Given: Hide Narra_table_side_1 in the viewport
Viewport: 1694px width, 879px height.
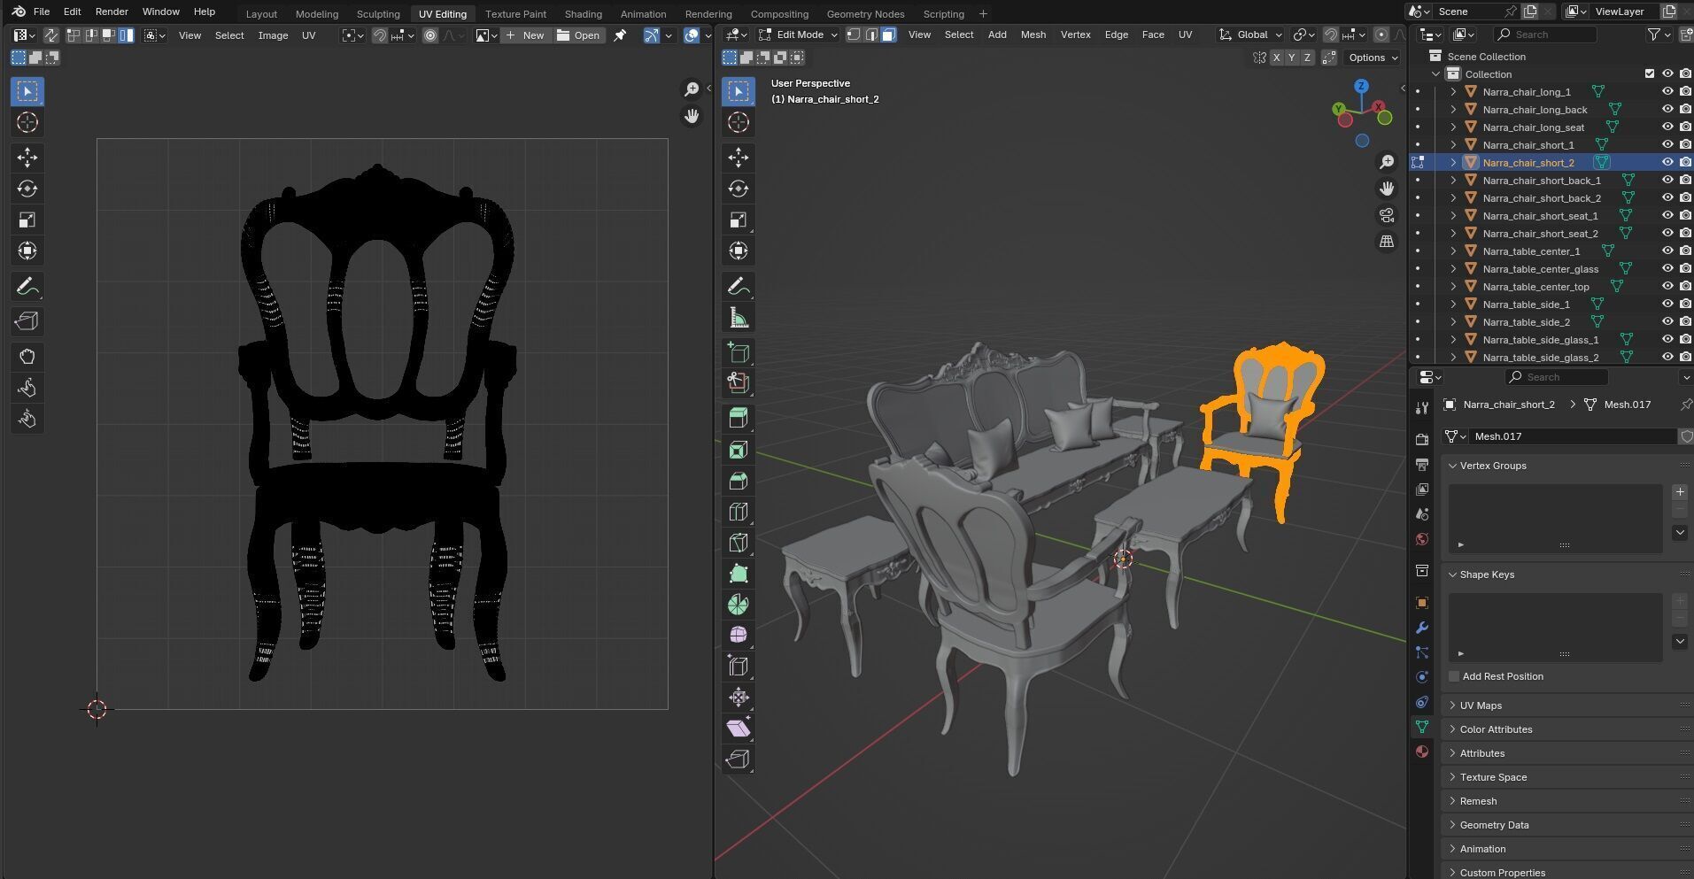Looking at the screenshot, I should [1667, 305].
